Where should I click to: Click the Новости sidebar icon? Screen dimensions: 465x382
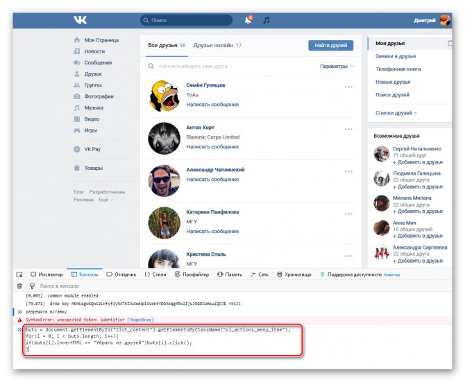pyautogui.click(x=77, y=51)
